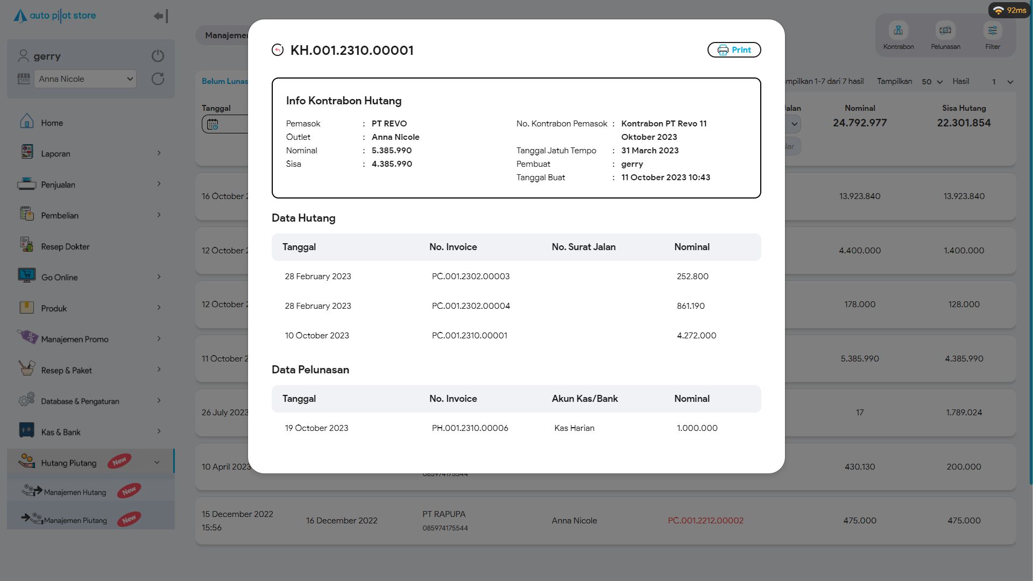Open the Manajemen Piutang submenu item
Image resolution: width=1033 pixels, height=581 pixels.
[x=75, y=520]
